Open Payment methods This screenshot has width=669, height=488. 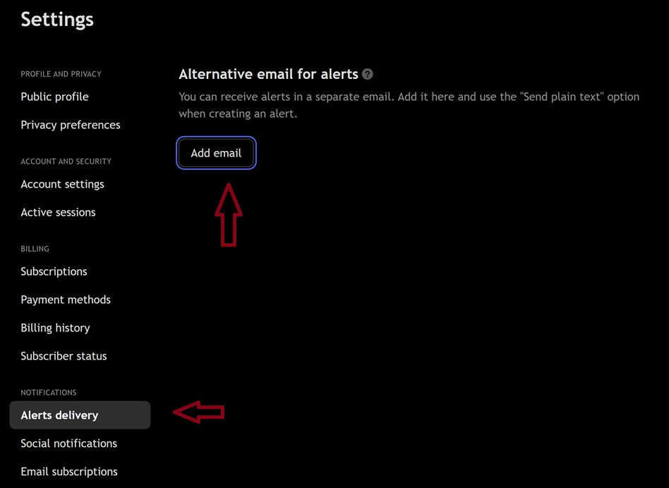point(66,299)
